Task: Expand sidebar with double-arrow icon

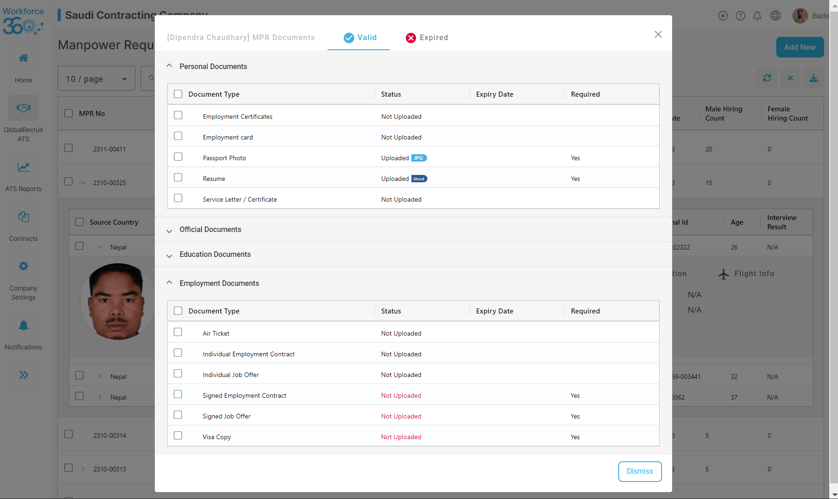Action: pos(23,375)
